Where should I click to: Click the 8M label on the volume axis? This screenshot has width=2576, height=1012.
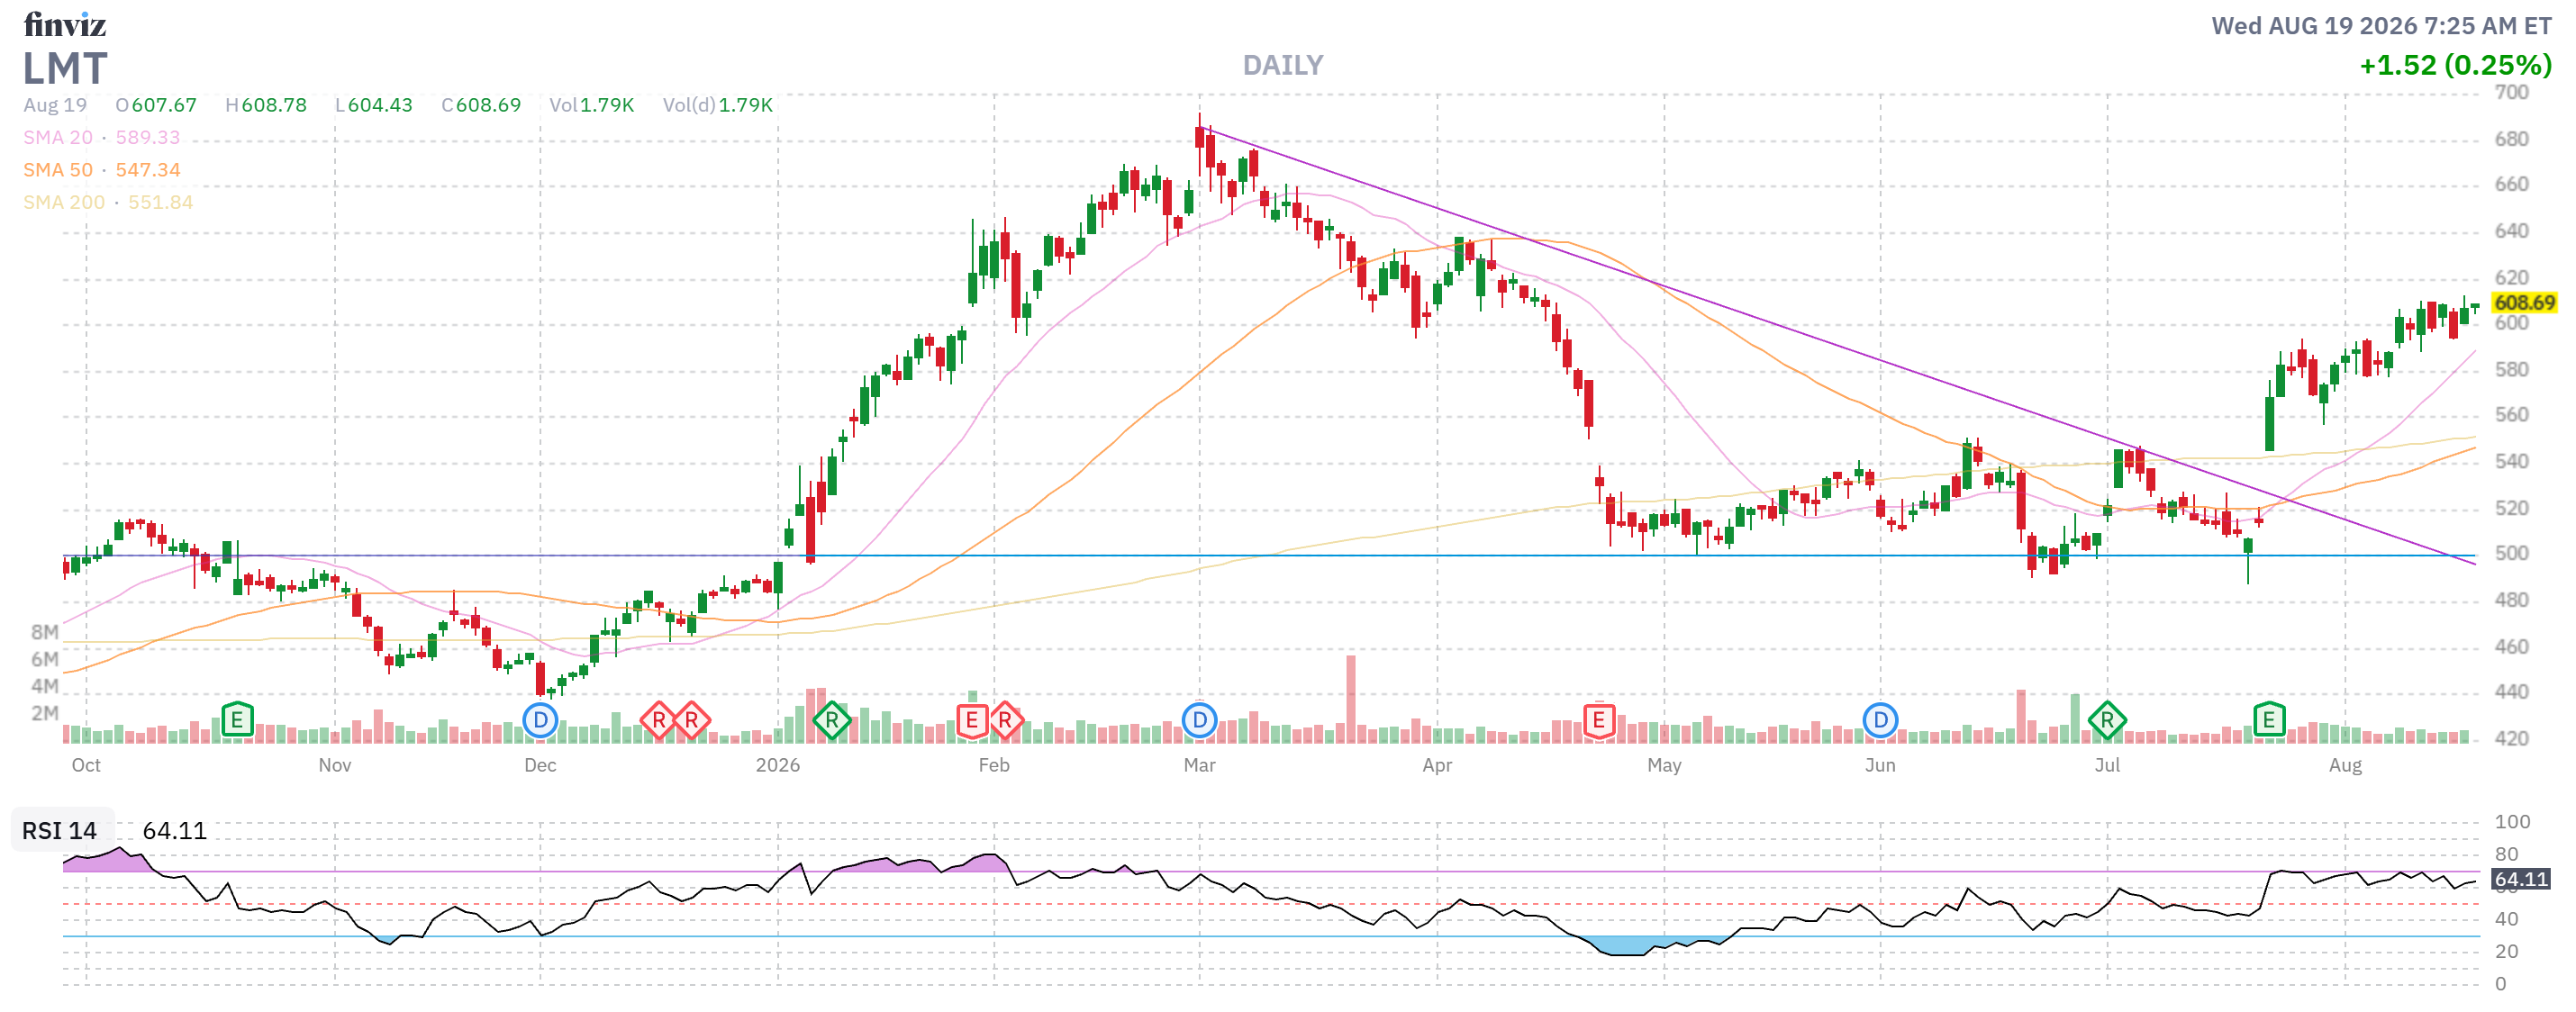[x=45, y=632]
